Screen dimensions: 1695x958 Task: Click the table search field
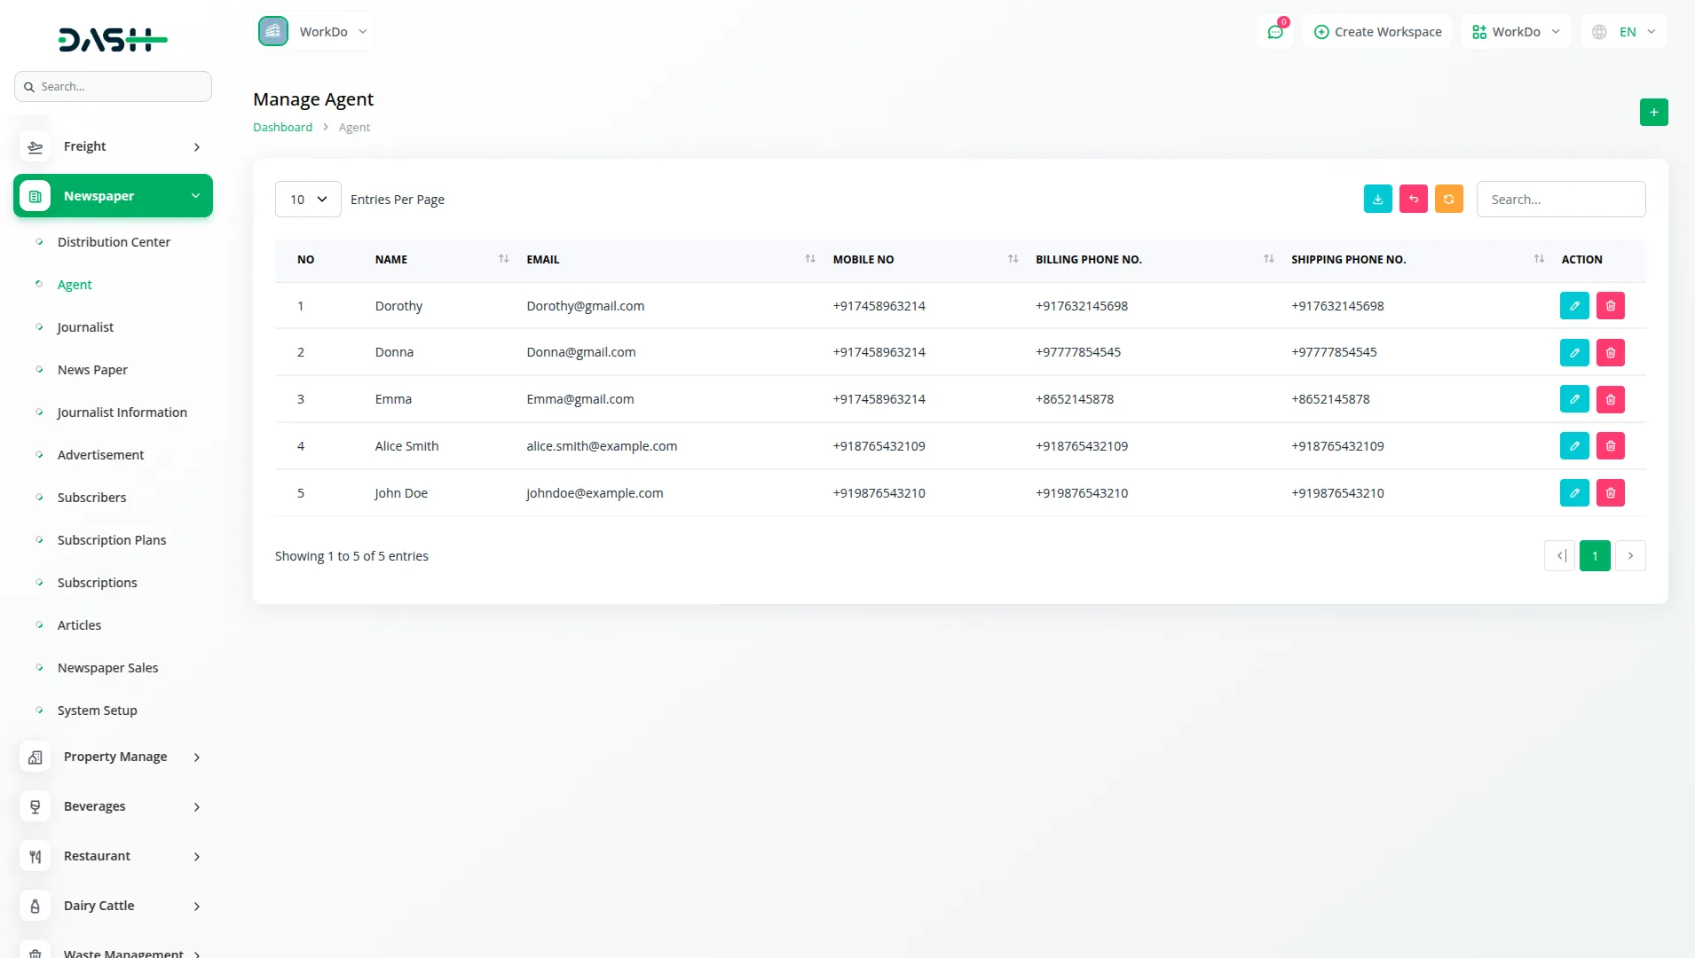click(x=1561, y=199)
